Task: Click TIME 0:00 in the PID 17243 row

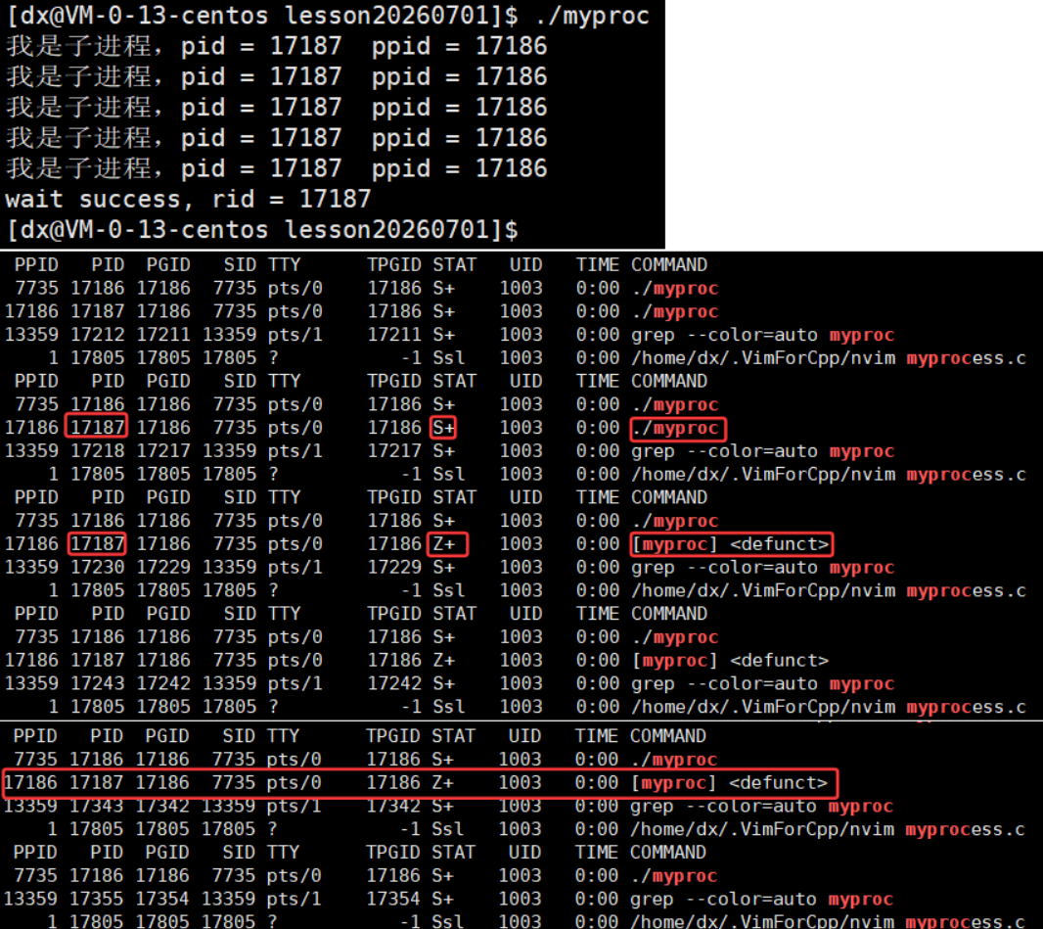Action: click(x=598, y=683)
